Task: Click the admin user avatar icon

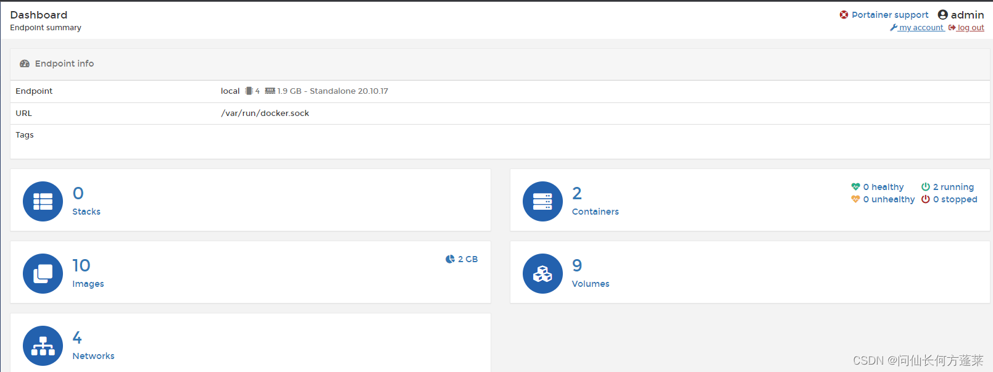Action: pyautogui.click(x=942, y=15)
